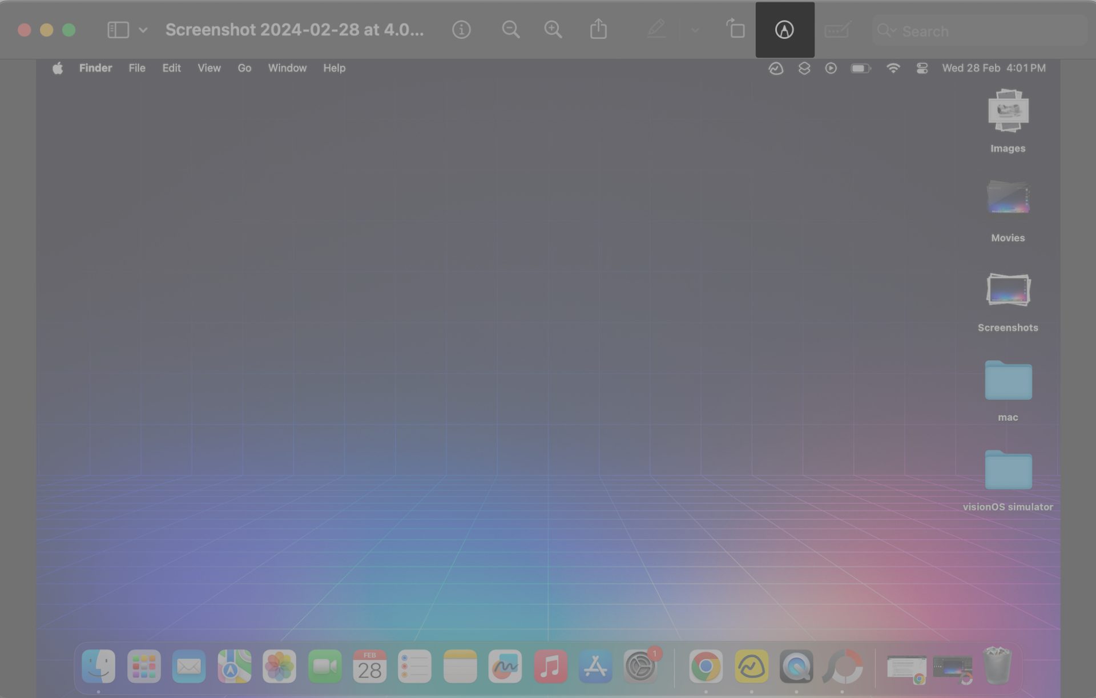
Task: Rotate the image with the rotate icon
Action: (735, 30)
